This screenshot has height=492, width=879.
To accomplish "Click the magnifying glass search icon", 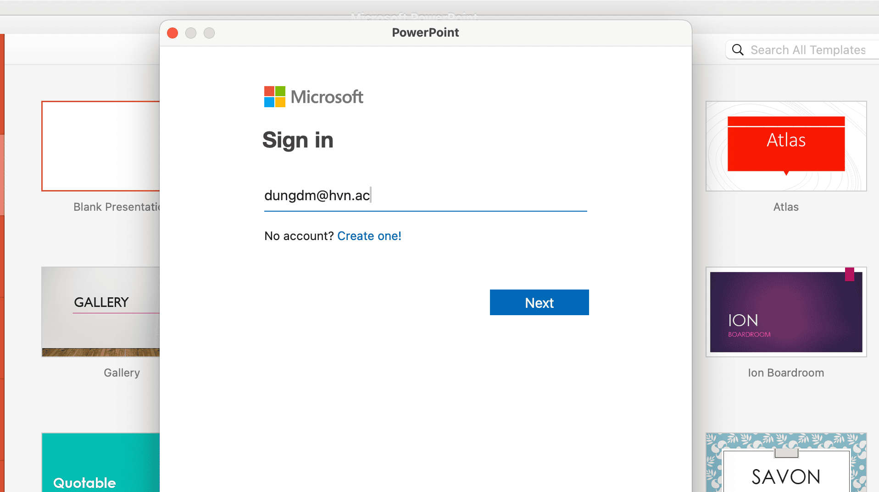I will point(738,50).
